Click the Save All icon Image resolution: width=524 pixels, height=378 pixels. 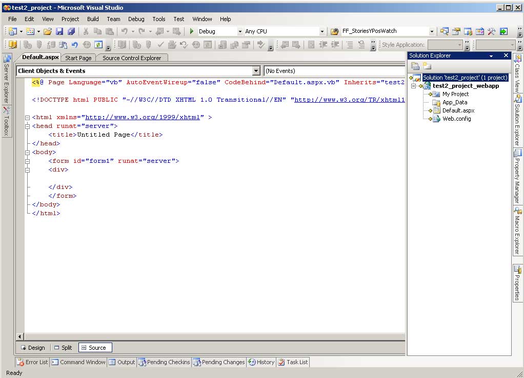(x=71, y=31)
